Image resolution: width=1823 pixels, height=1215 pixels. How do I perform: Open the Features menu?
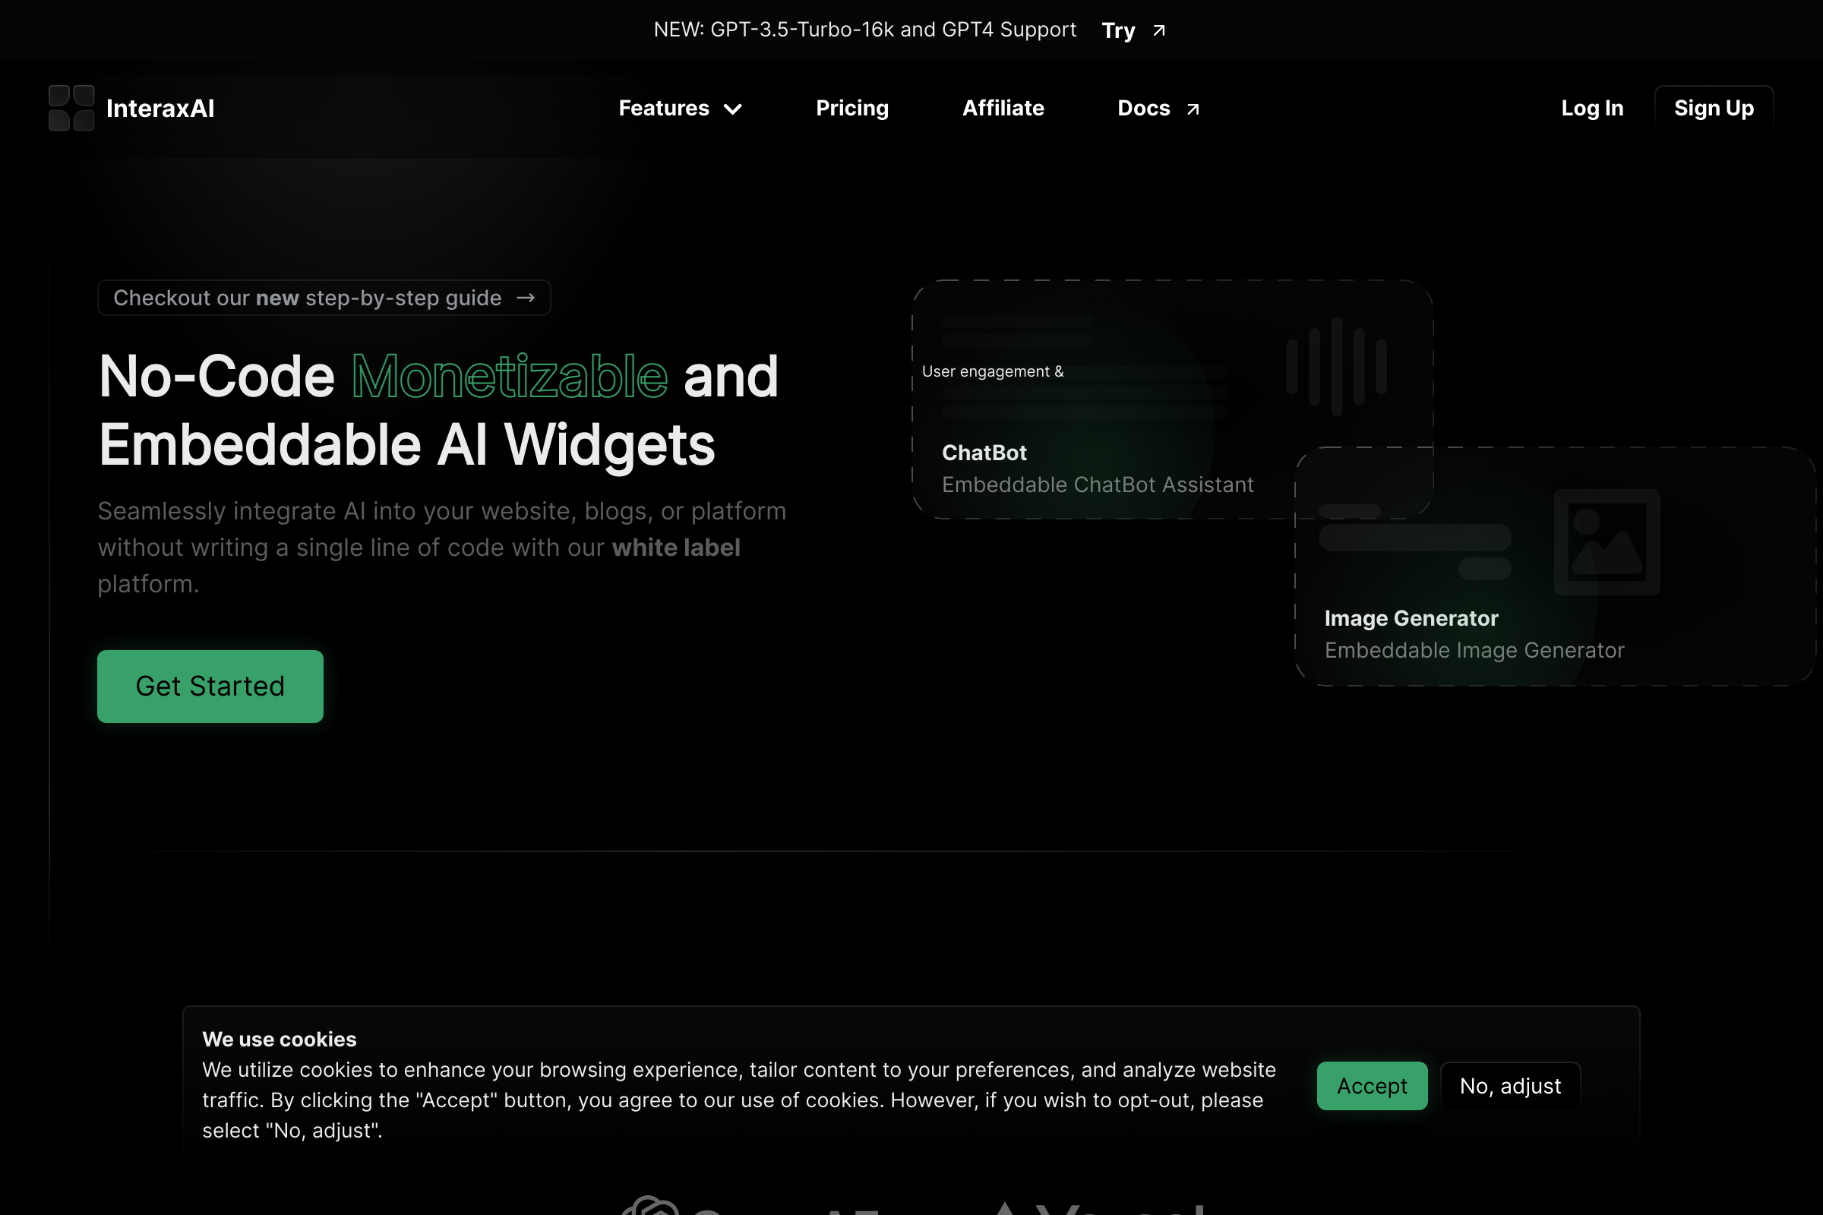click(x=664, y=109)
